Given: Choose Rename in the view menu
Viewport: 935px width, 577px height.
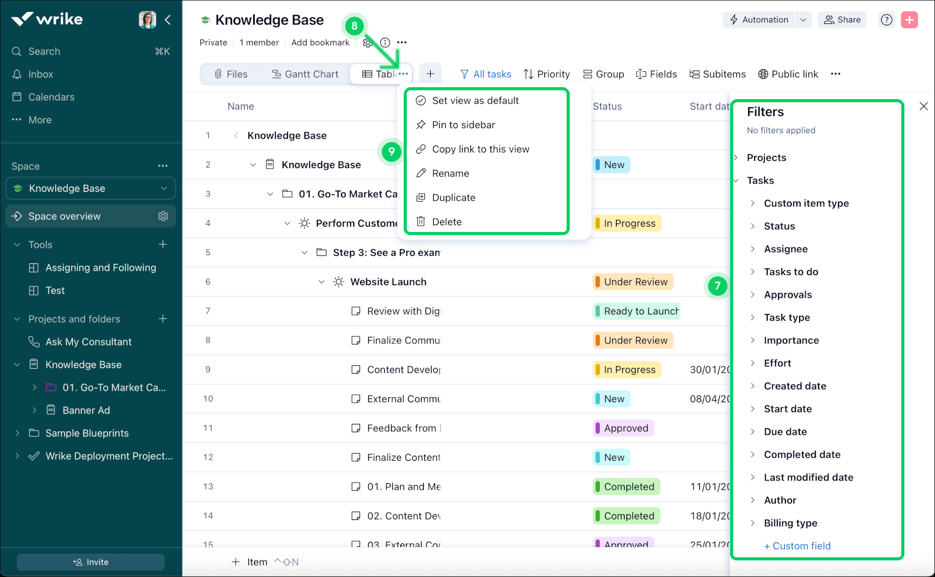Looking at the screenshot, I should coord(450,173).
